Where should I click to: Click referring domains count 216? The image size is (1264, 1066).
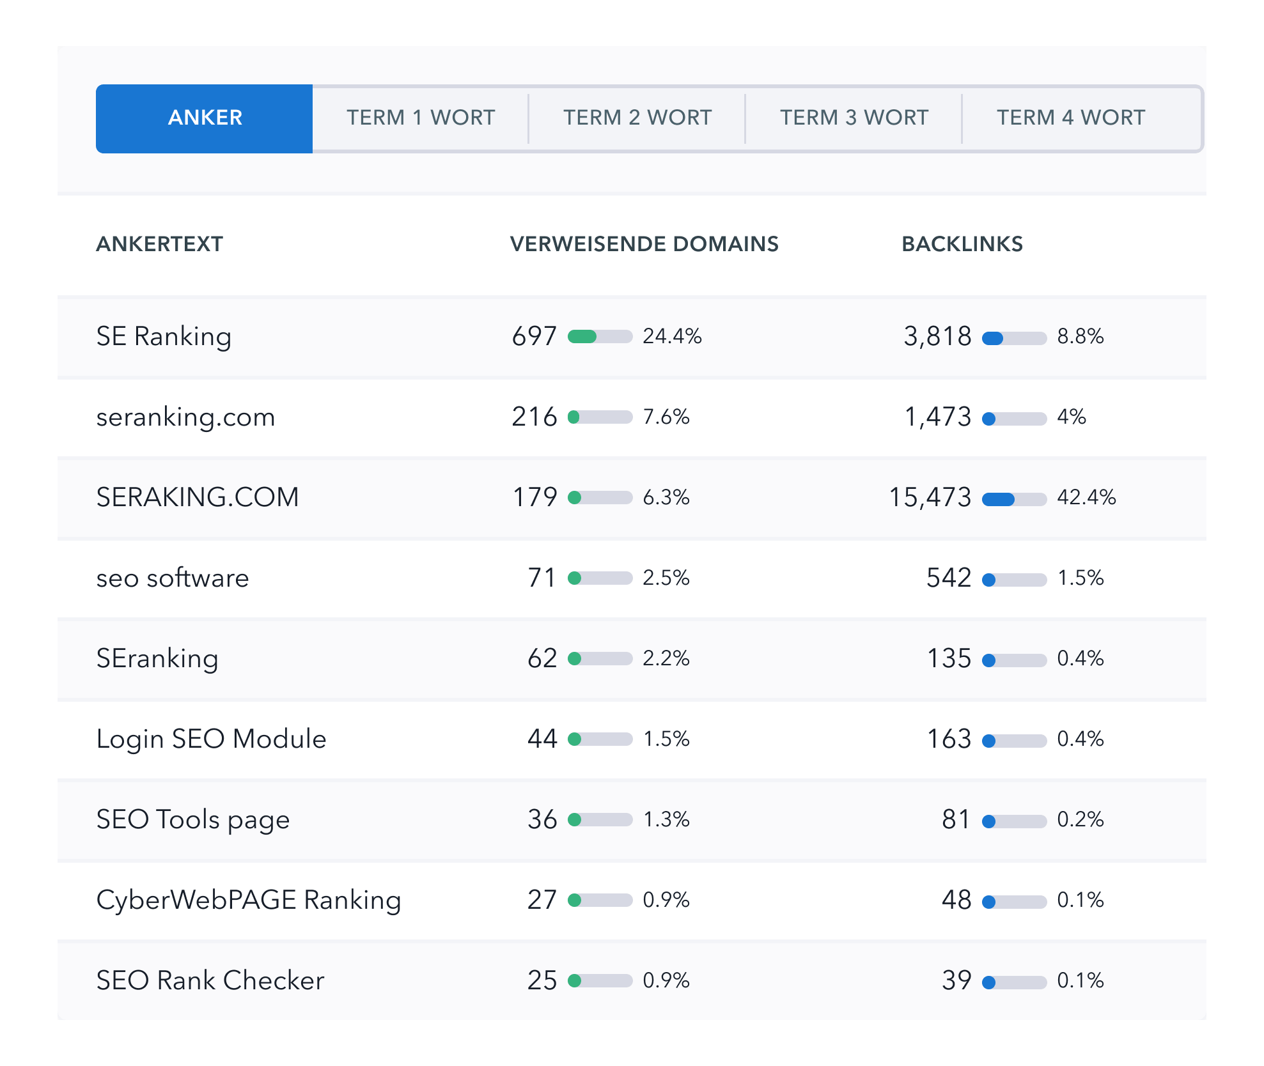click(534, 417)
